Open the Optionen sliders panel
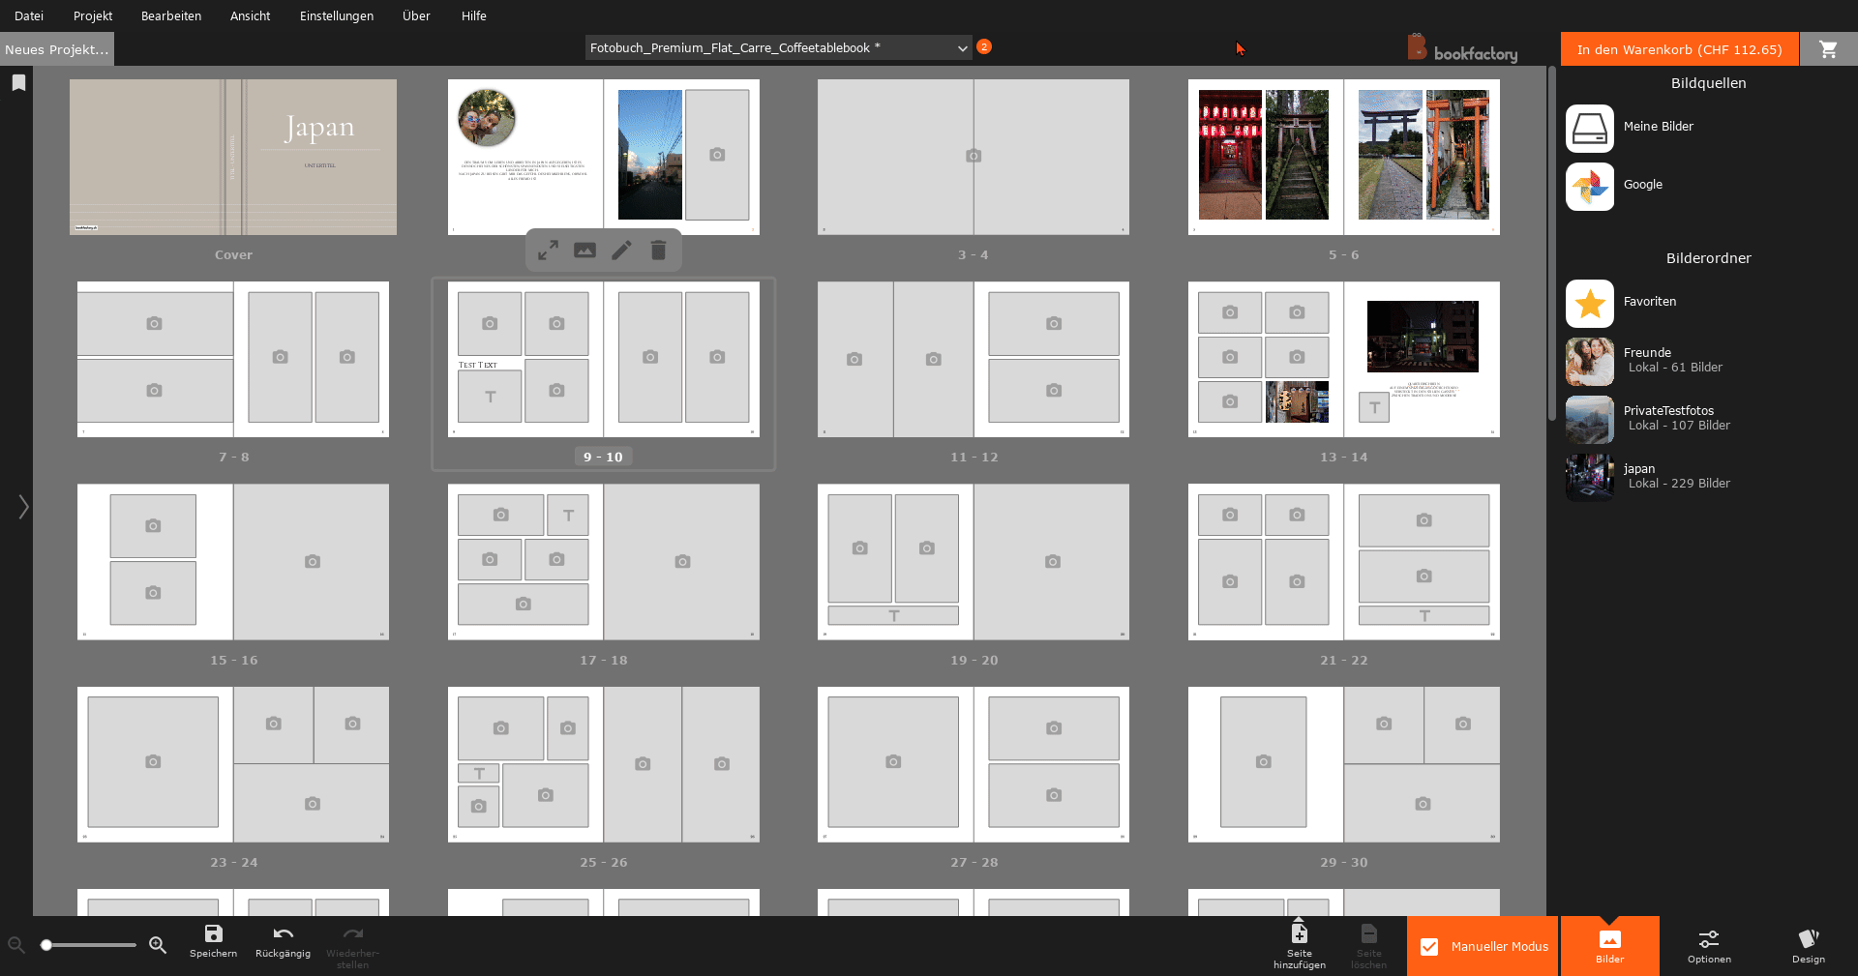Screen dimensions: 1858x976 (1709, 946)
